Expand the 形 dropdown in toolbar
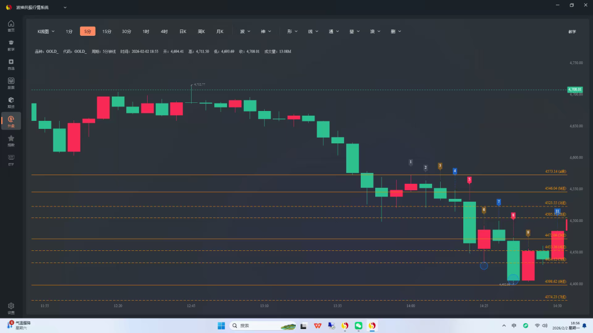This screenshot has height=333, width=593. pos(291,31)
